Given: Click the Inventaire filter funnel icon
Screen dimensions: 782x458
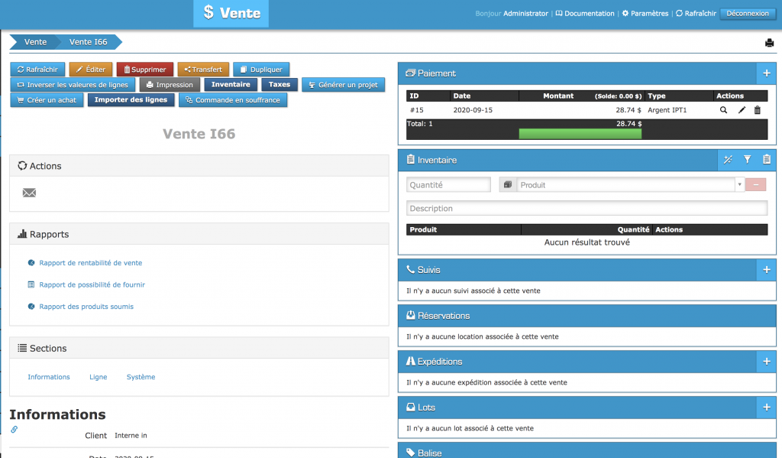Looking at the screenshot, I should [x=748, y=160].
